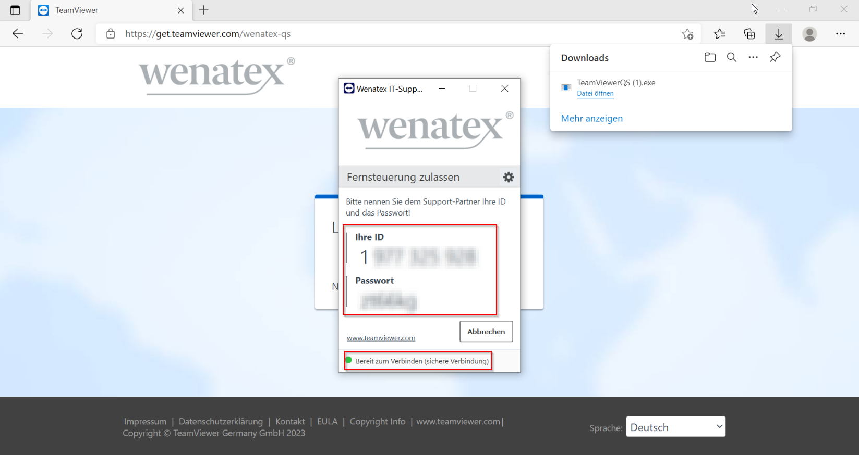The image size is (859, 455).
Task: Click 'Bereit zum Verbinden' status text
Action: (x=422, y=361)
